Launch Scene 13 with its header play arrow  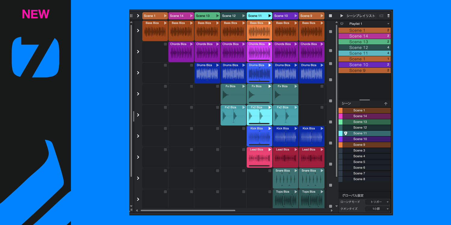click(218, 16)
